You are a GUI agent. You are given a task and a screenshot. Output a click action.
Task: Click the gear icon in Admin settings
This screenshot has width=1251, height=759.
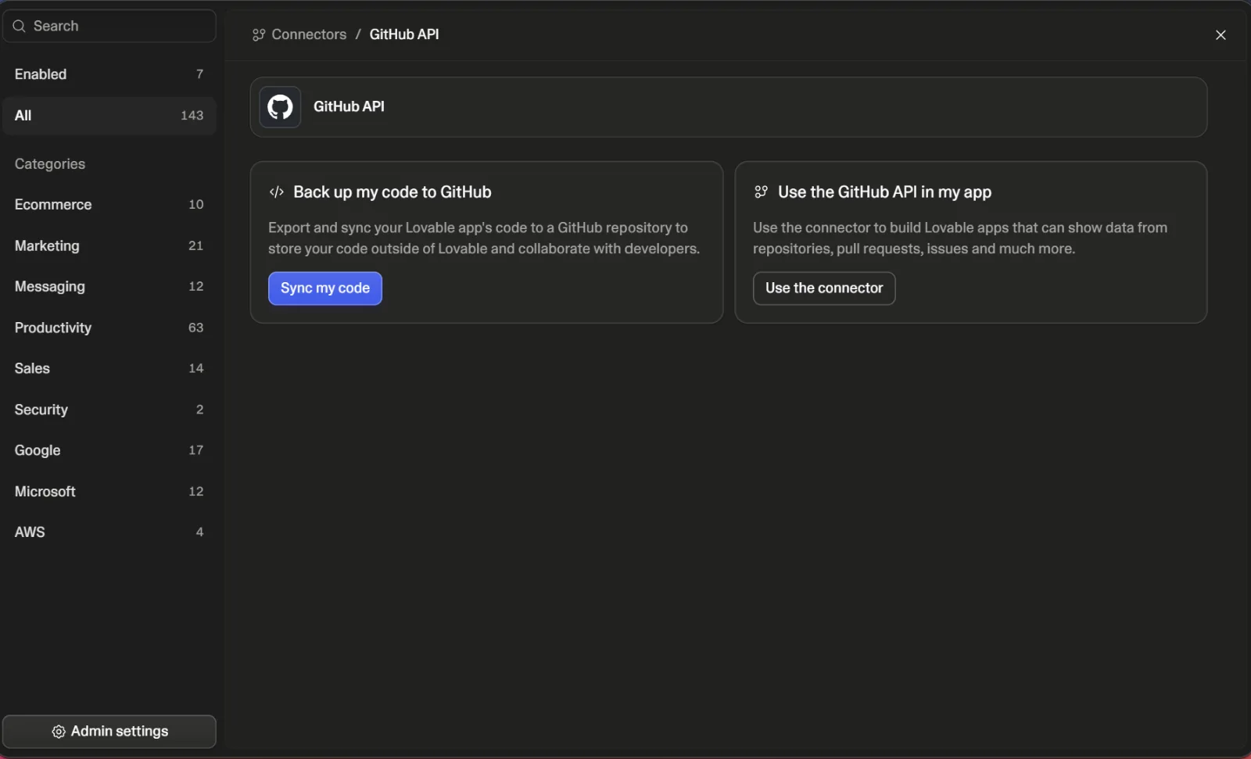click(x=59, y=732)
